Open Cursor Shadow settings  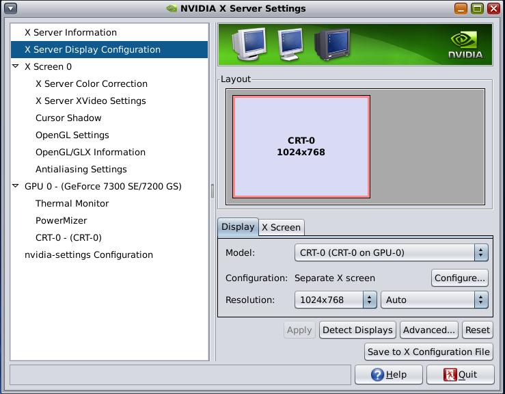68,118
